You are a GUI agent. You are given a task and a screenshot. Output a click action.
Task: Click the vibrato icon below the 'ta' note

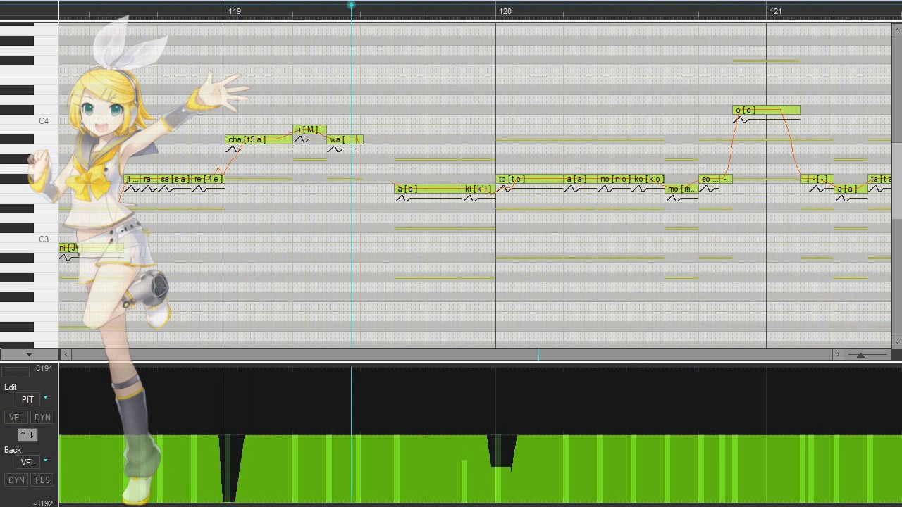point(877,189)
